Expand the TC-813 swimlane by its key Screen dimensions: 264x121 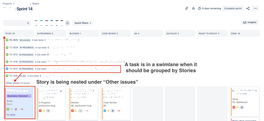pos(13,69)
